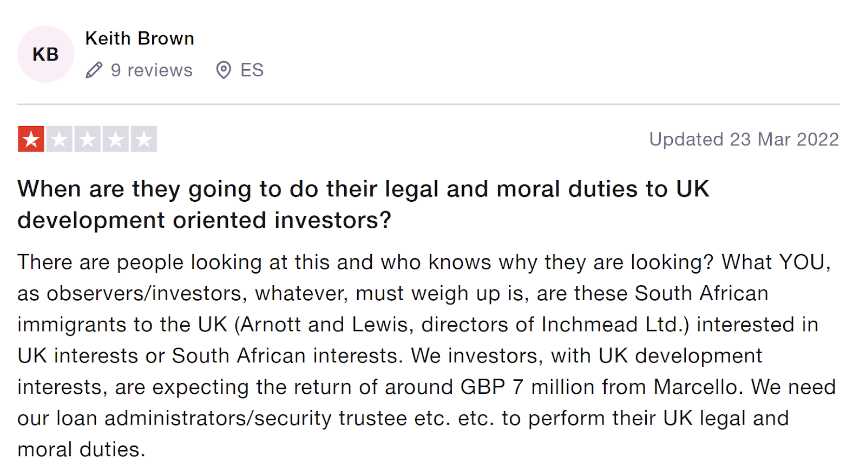866x476 pixels.
Task: Click the red first star
Action: pyautogui.click(x=31, y=139)
